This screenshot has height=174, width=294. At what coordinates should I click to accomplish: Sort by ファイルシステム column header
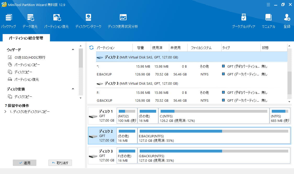pos(204,48)
